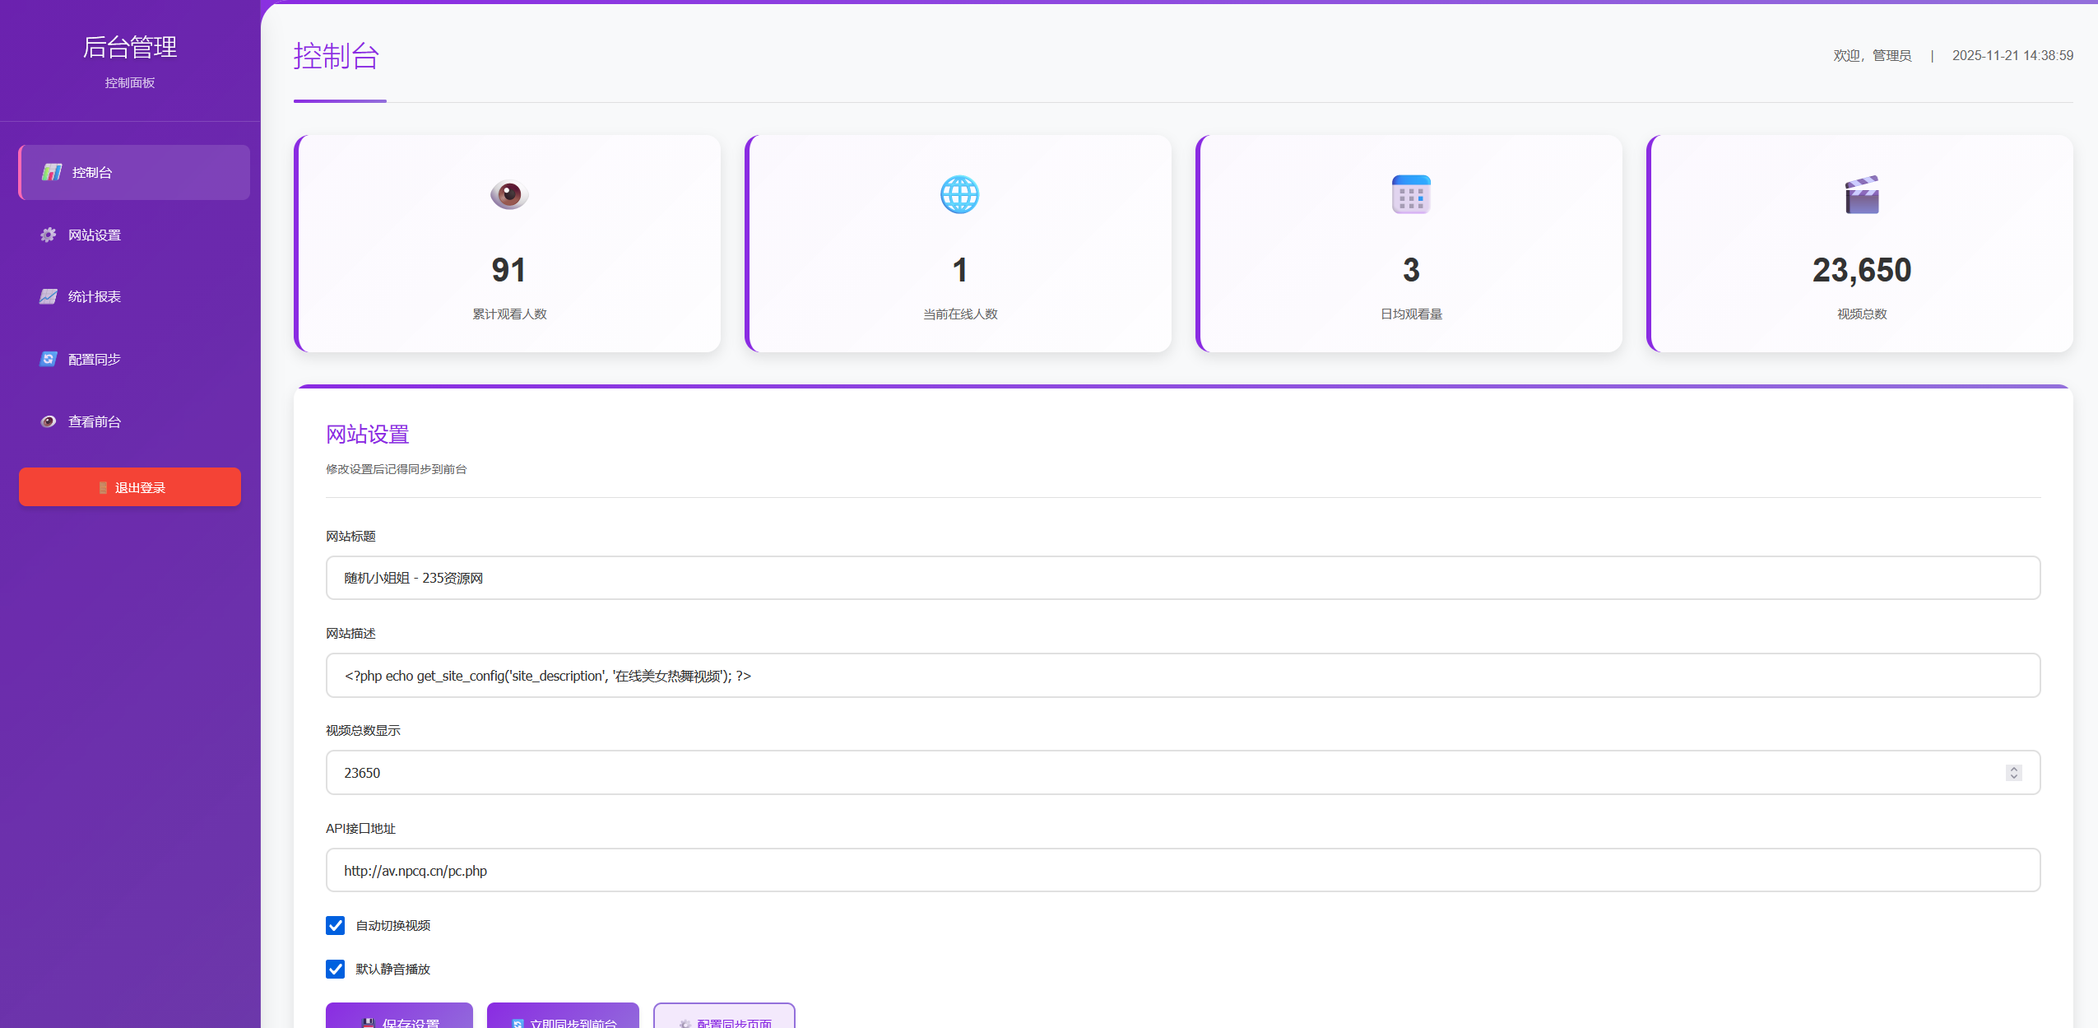2098x1028 pixels.
Task: Click the eye icon on 累计观看人数 card
Action: pyautogui.click(x=509, y=195)
